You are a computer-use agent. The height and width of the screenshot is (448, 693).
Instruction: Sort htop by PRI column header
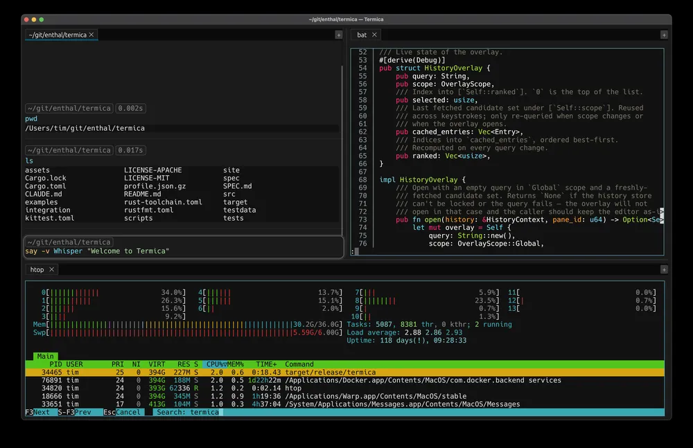click(x=118, y=364)
